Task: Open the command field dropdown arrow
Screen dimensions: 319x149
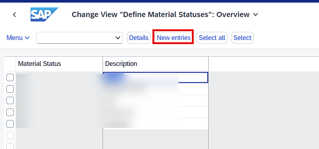Action: click(x=118, y=38)
